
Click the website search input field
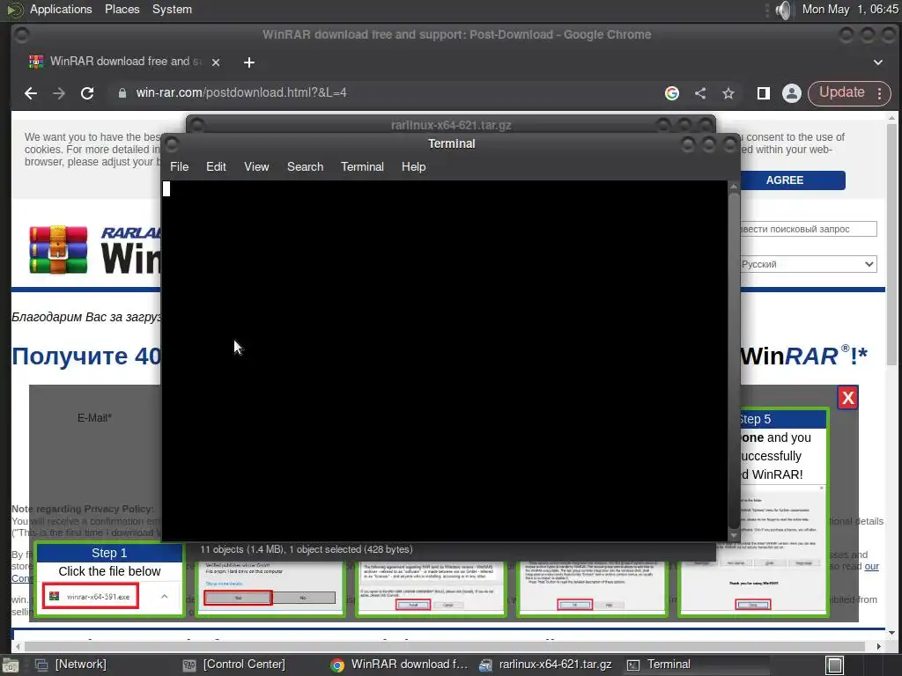808,229
